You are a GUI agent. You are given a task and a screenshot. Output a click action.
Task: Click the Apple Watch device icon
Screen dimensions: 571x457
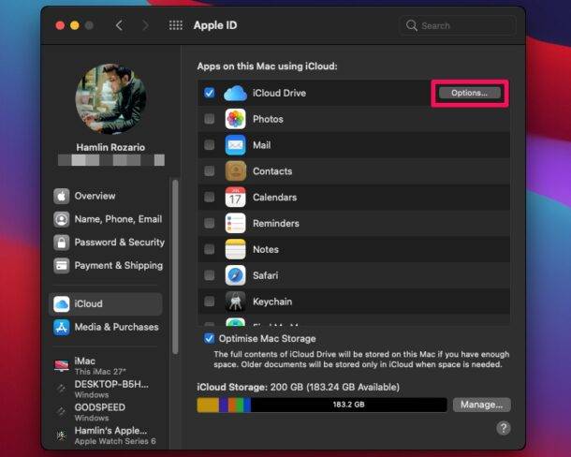61,435
